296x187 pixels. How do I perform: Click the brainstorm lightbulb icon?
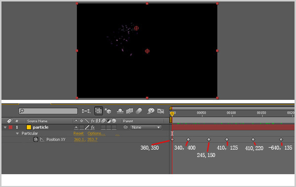point(151,111)
